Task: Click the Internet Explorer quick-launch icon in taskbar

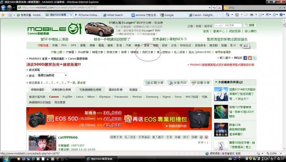Action: point(33,159)
